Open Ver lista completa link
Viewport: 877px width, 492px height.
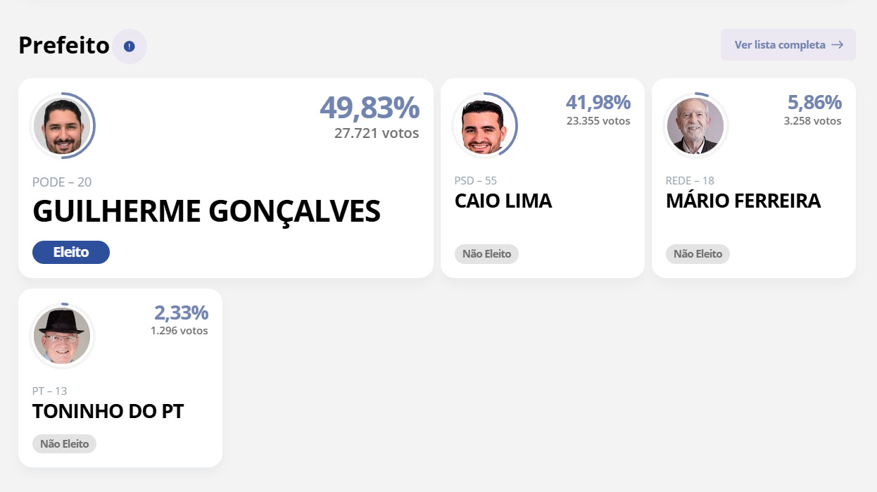coord(780,45)
